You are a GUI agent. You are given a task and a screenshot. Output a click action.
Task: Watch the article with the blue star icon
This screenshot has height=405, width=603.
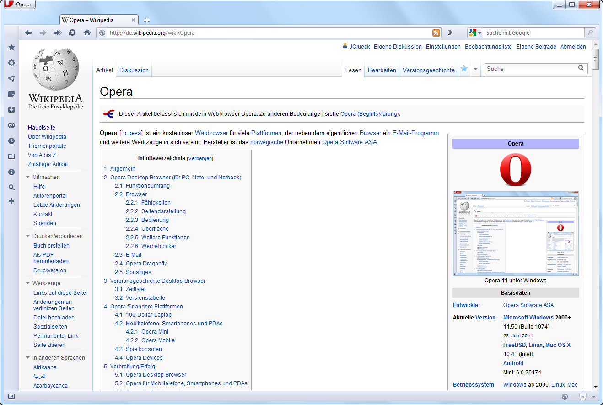point(464,69)
